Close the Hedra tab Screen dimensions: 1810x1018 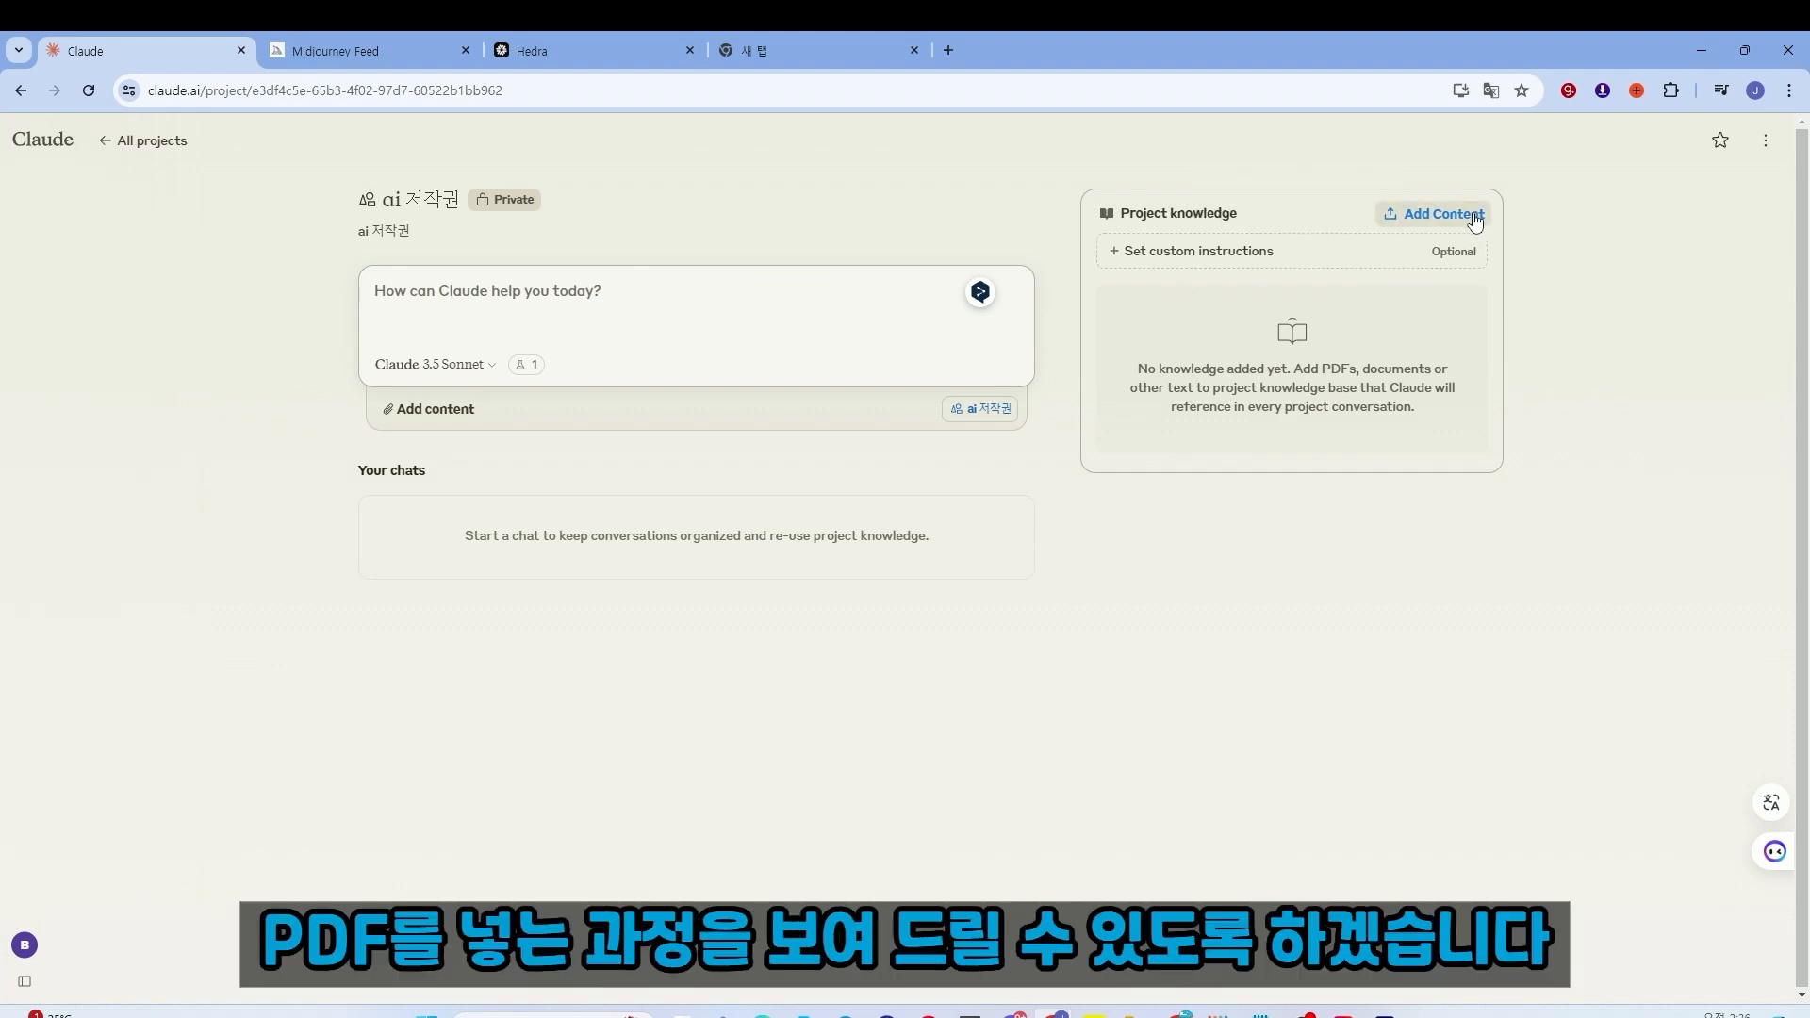pos(689,51)
